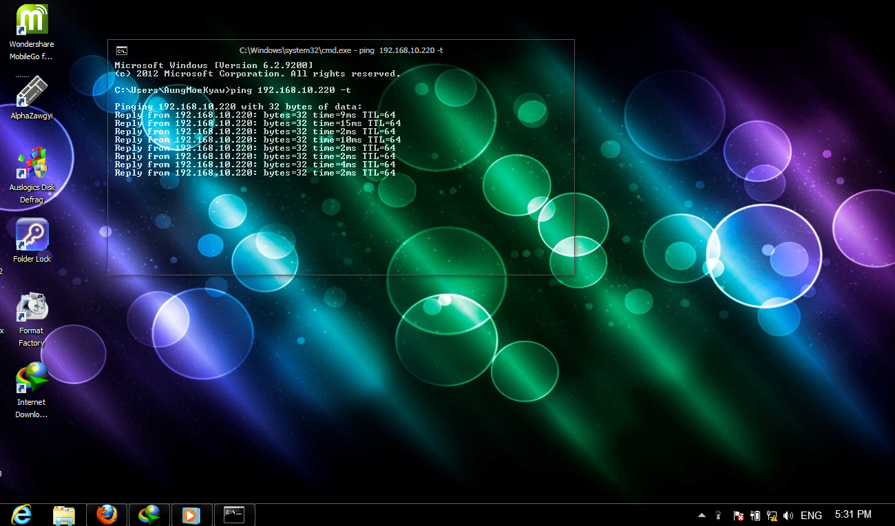Switch to Windows Media Player in taskbar
895x526 pixels.
(x=192, y=514)
